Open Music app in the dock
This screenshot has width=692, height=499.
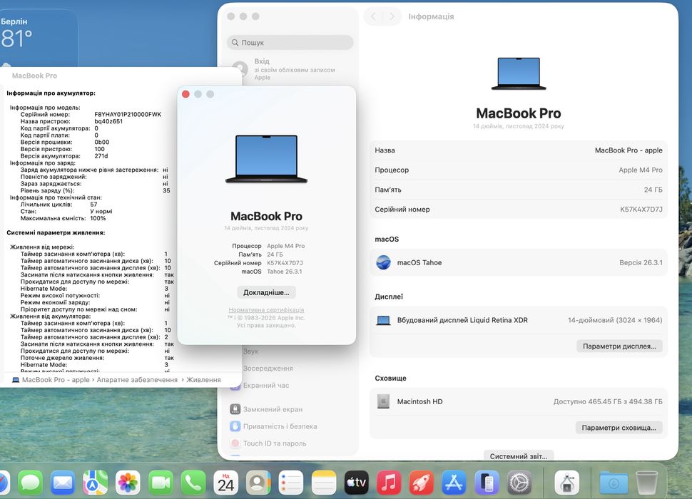[x=388, y=483]
